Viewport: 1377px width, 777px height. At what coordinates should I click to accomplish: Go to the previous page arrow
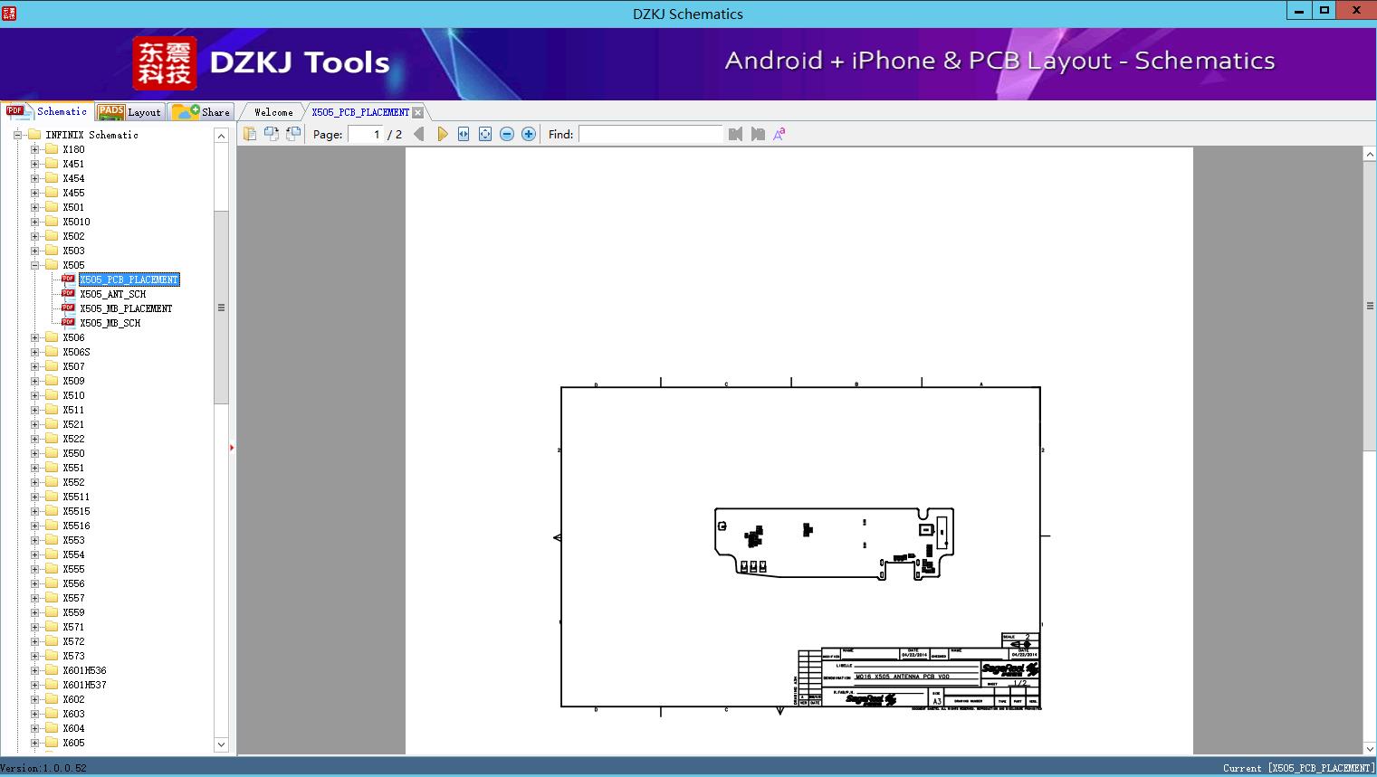point(419,134)
